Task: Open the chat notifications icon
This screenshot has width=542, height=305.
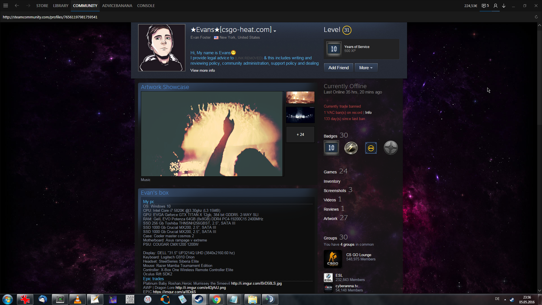Action: [x=485, y=6]
